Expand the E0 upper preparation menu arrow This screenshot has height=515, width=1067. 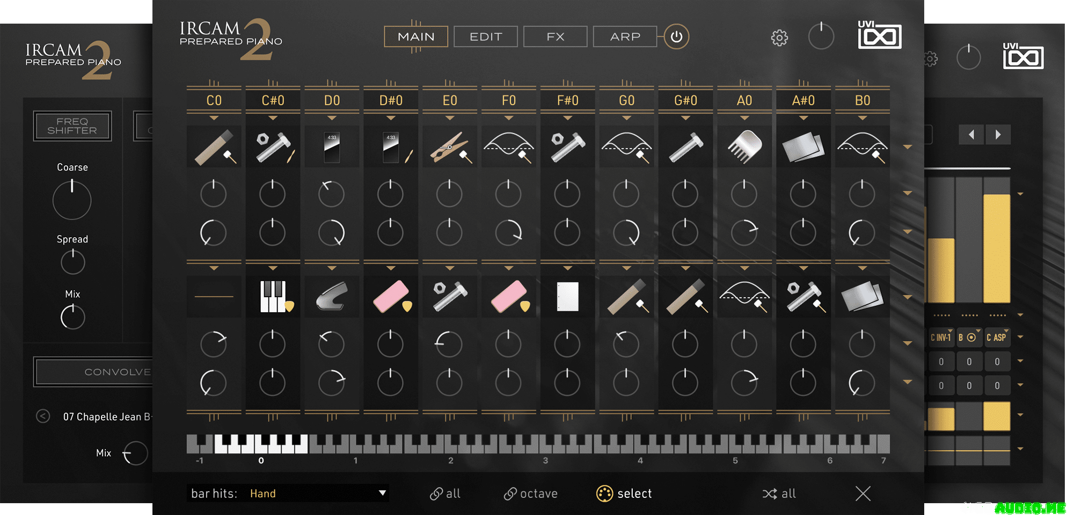pos(450,118)
